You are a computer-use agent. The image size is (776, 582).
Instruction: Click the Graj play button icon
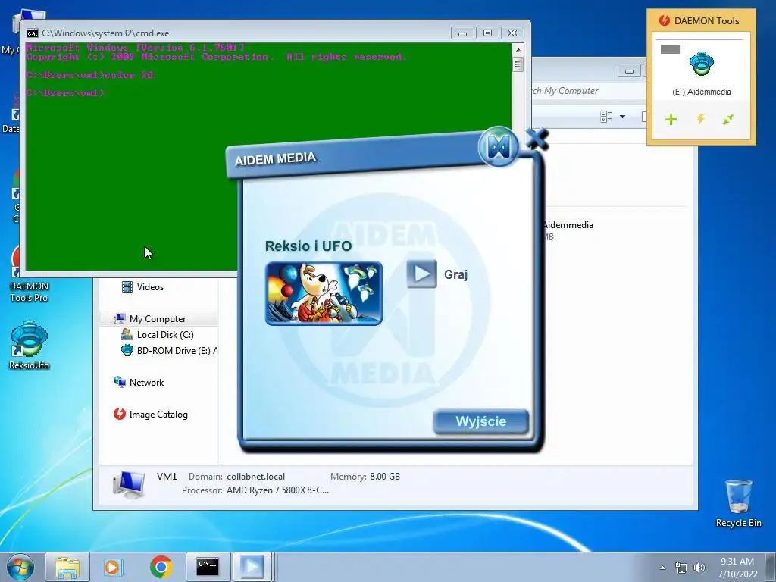pos(421,274)
